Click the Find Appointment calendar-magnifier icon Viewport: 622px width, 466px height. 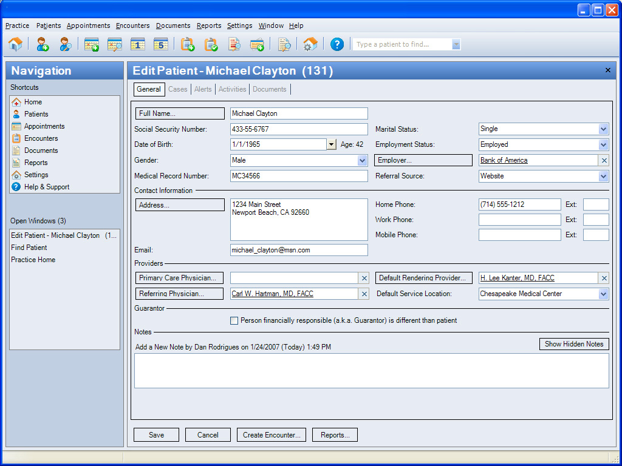click(115, 44)
